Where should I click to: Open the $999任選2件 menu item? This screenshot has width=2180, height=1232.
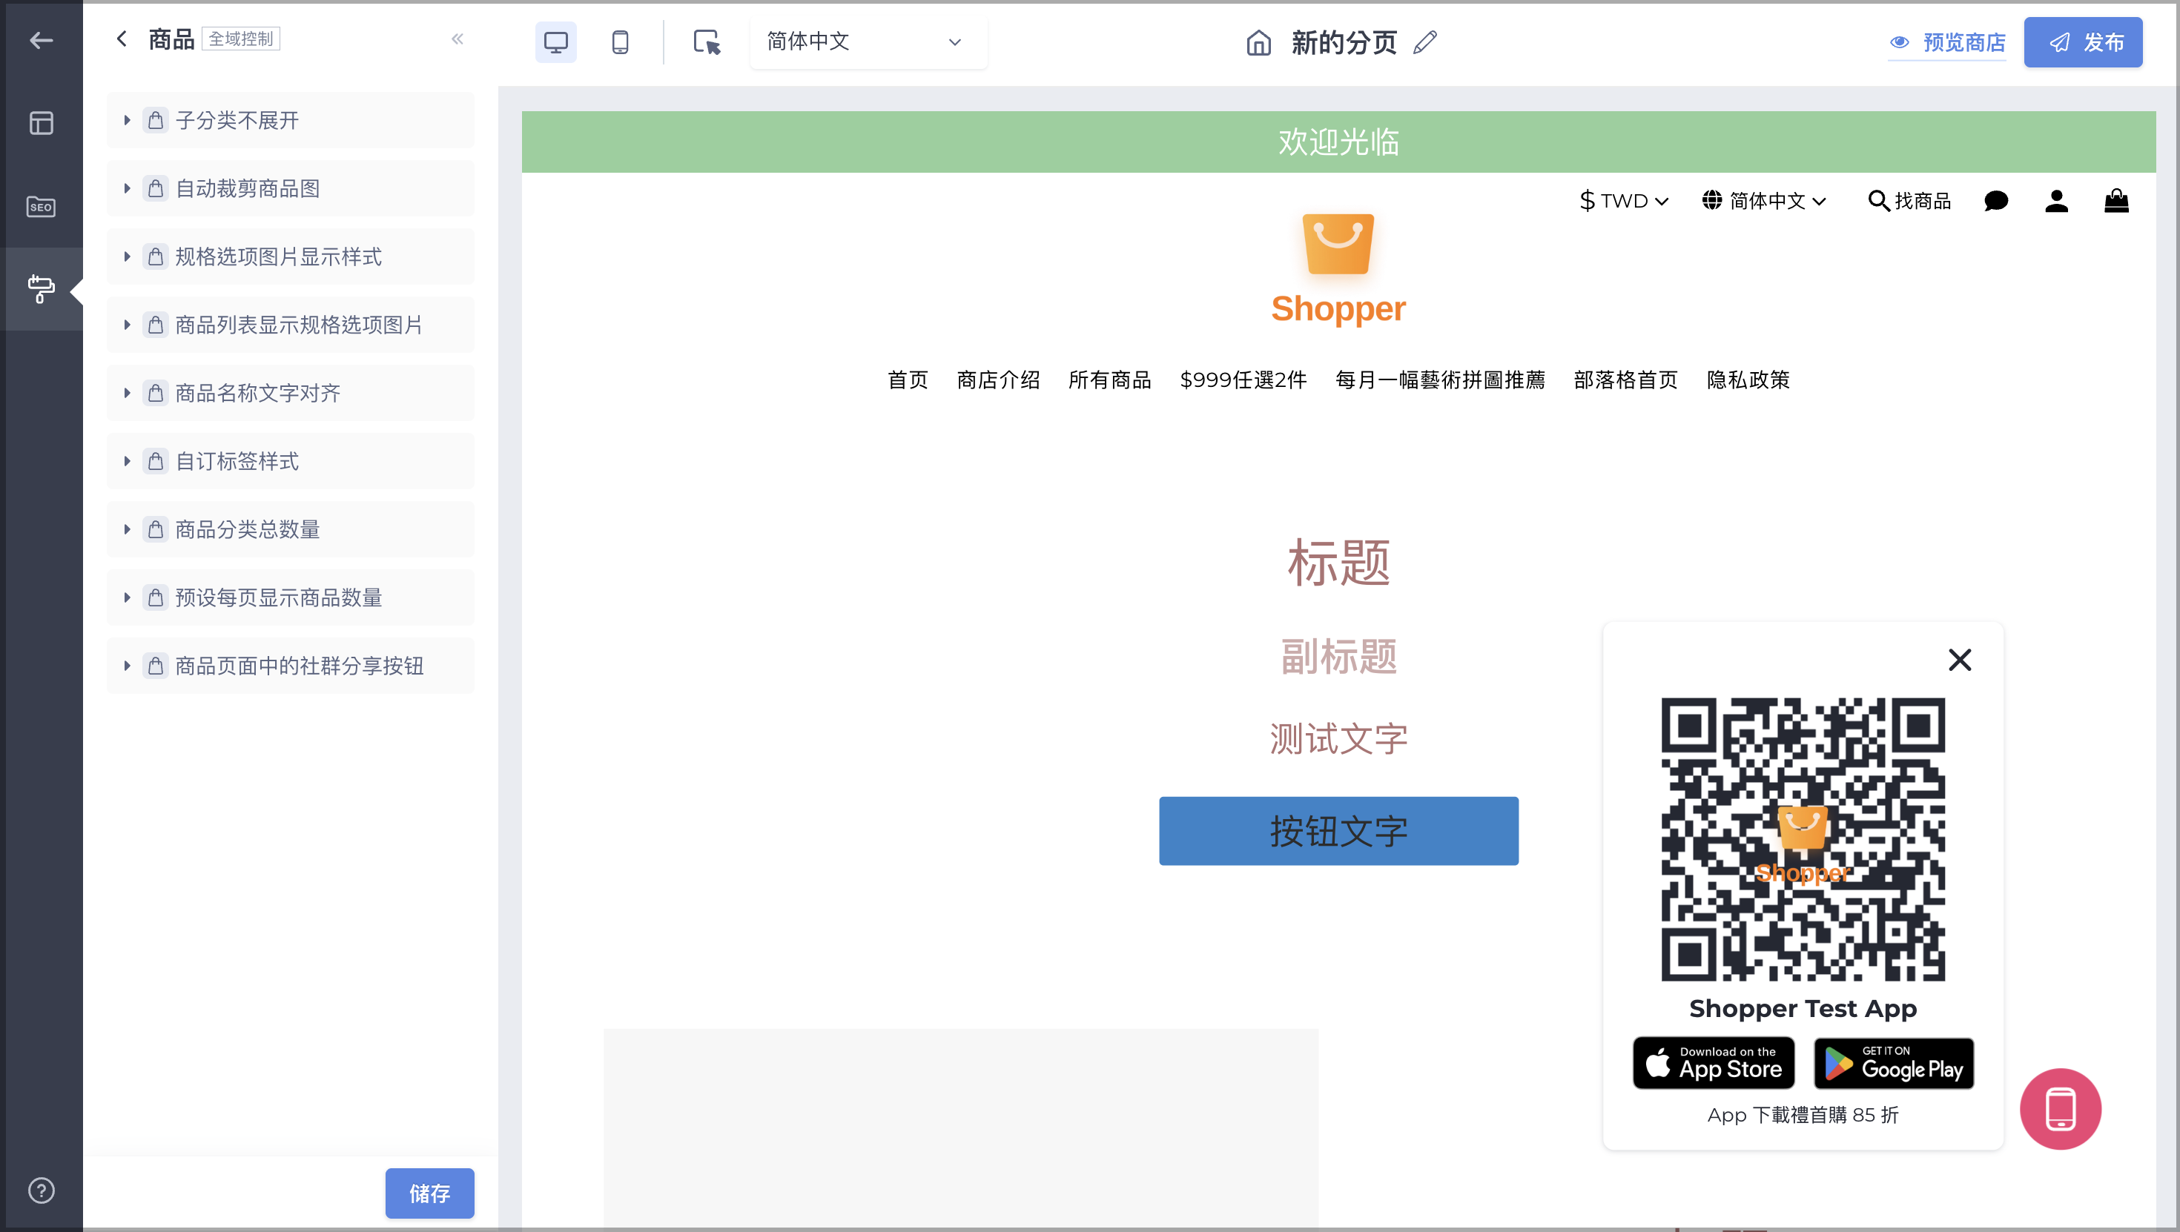click(1243, 380)
